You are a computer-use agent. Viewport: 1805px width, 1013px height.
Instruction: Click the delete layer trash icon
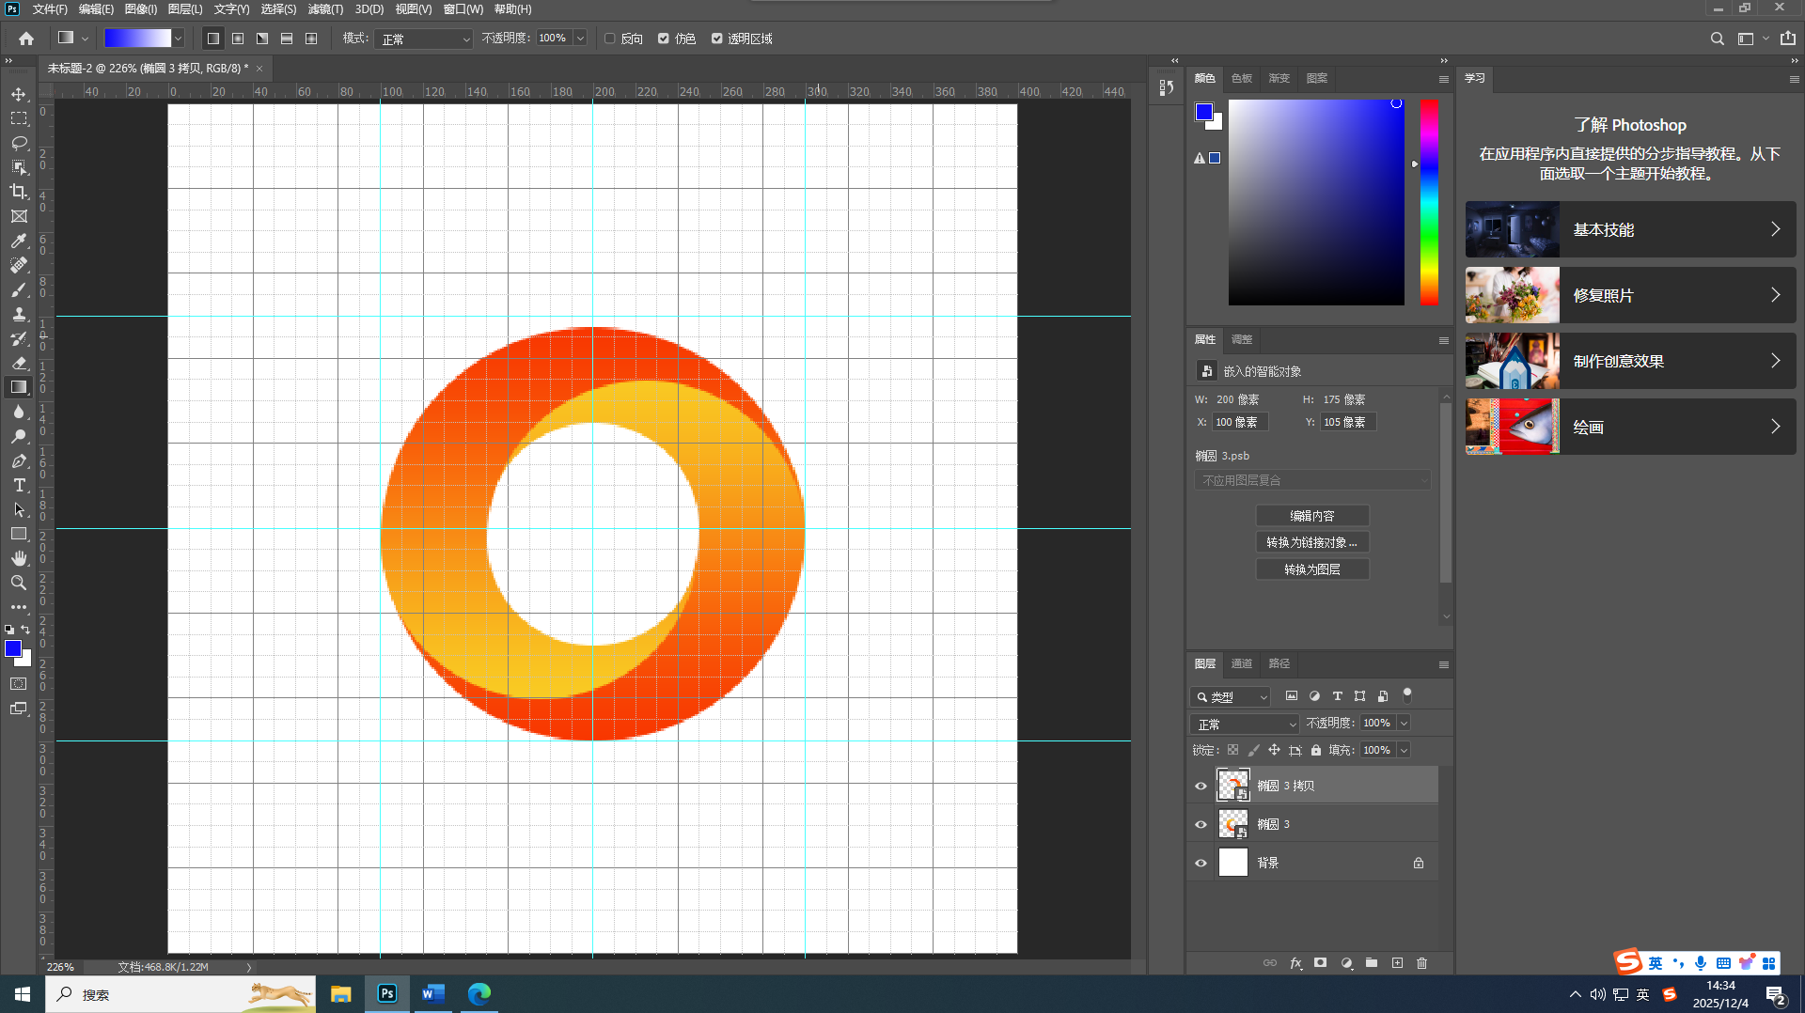(1421, 963)
